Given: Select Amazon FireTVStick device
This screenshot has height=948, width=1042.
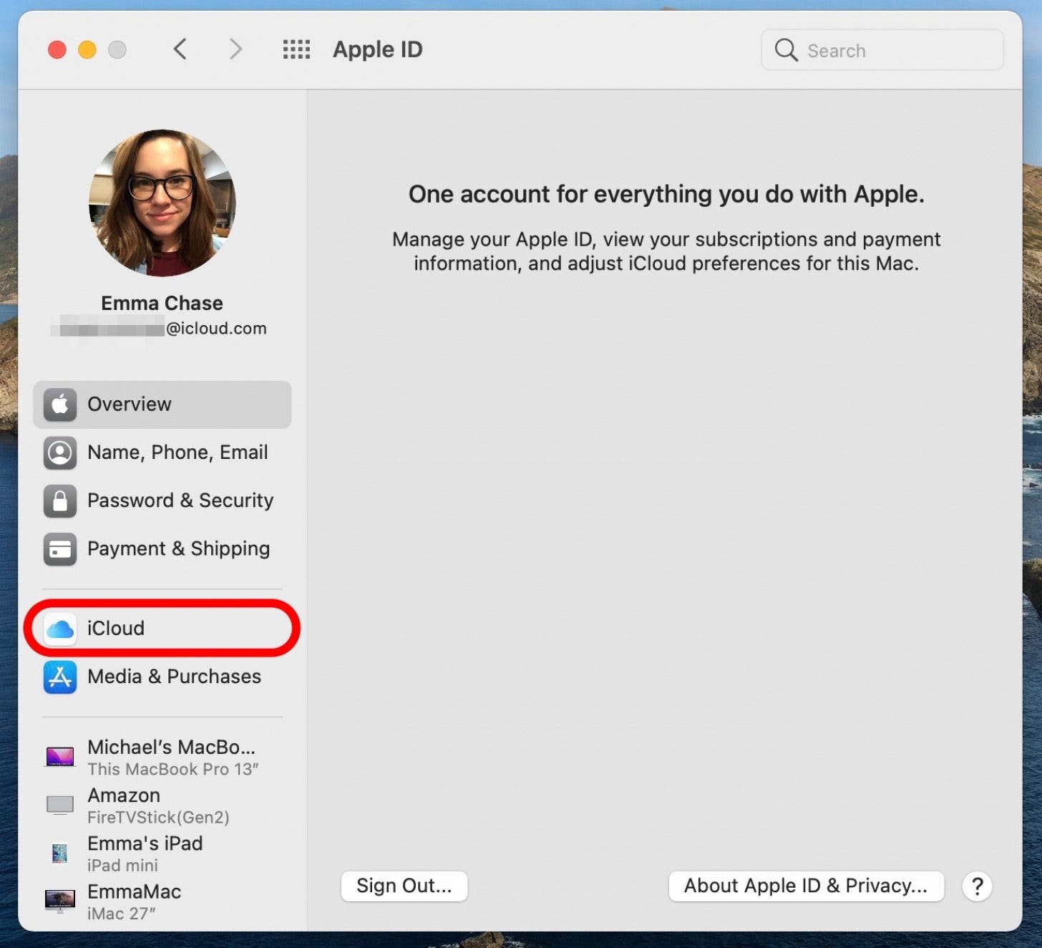Looking at the screenshot, I should (157, 806).
